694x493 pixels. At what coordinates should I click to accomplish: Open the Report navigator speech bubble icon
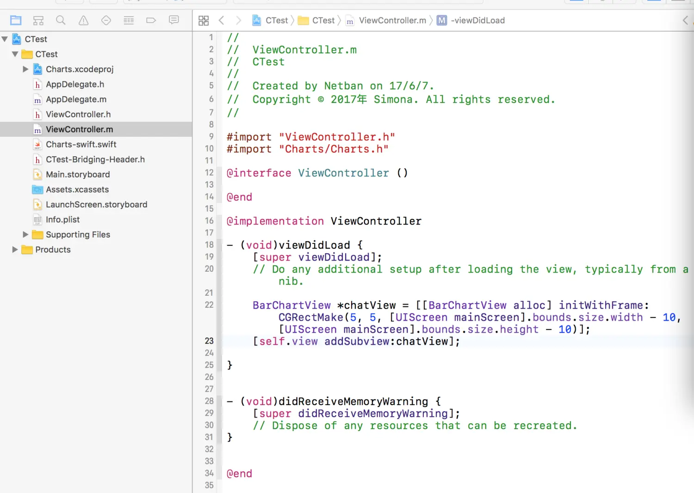tap(173, 20)
